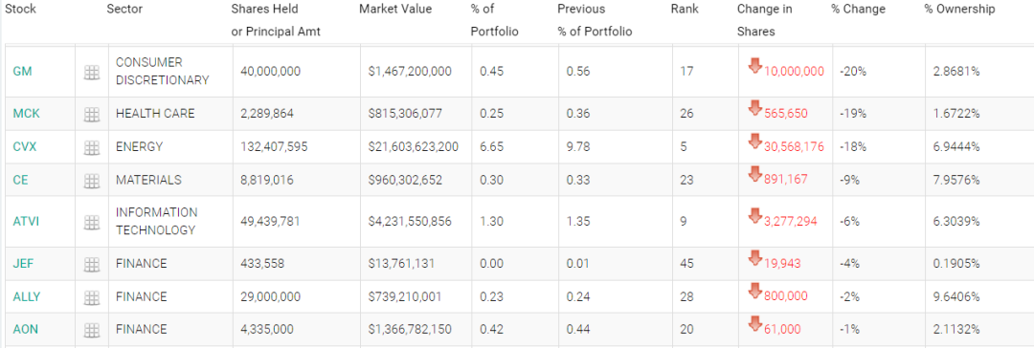Sort by the Market Value column header
This screenshot has height=348, width=1034.
pyautogui.click(x=395, y=10)
